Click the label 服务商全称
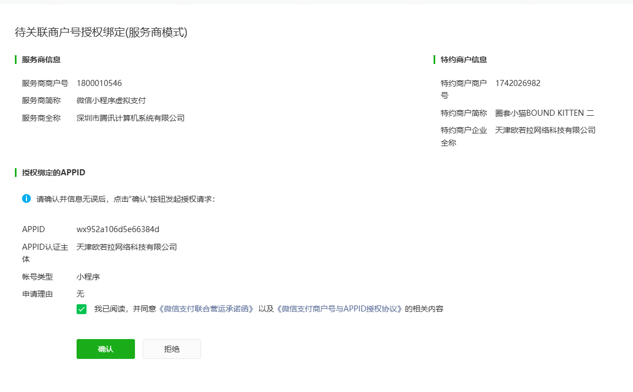This screenshot has height=392, width=633. click(x=41, y=118)
